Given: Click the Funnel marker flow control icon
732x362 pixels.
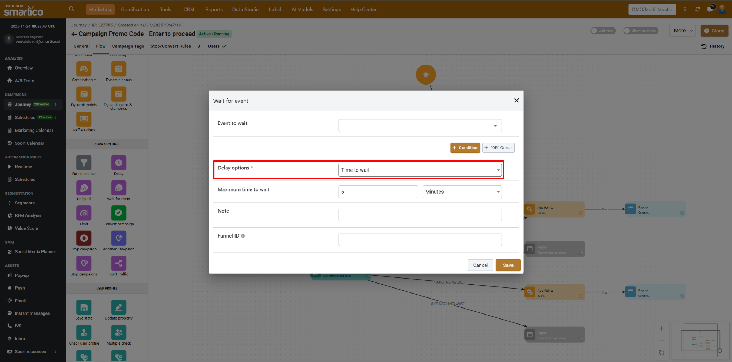Looking at the screenshot, I should [84, 163].
